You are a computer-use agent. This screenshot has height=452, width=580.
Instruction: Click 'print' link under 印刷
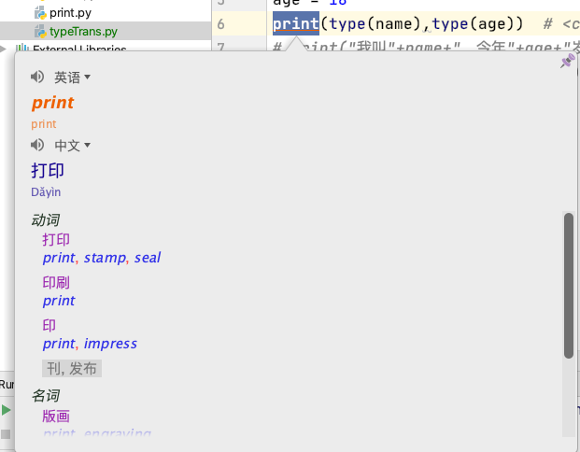point(59,301)
